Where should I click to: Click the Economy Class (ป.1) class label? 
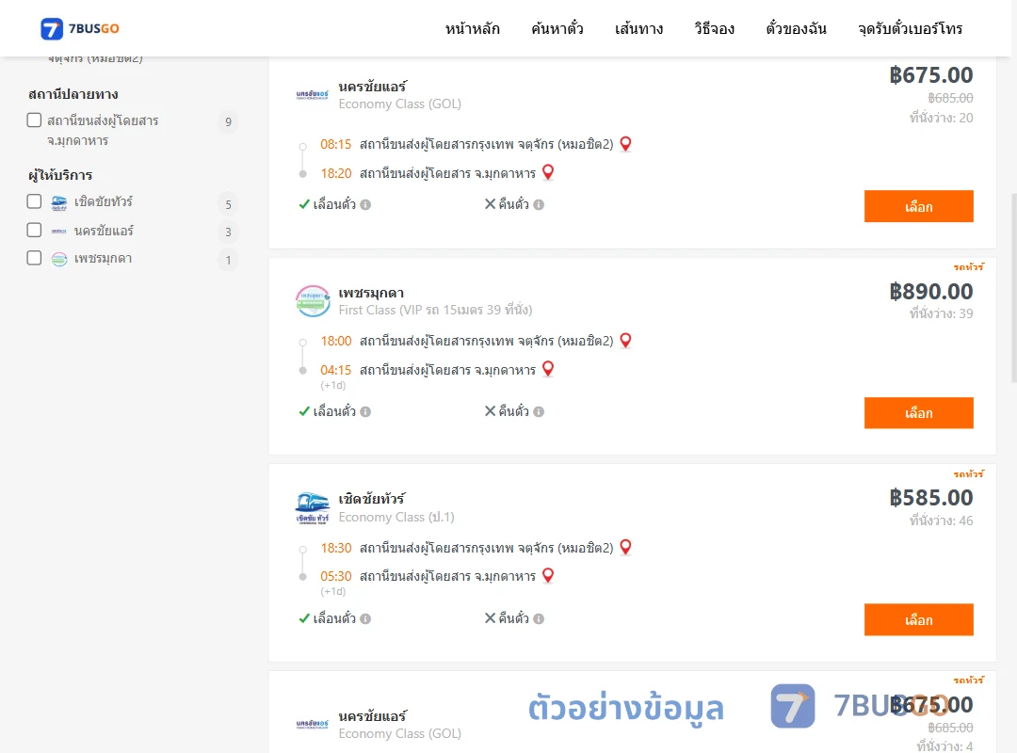coord(396,517)
